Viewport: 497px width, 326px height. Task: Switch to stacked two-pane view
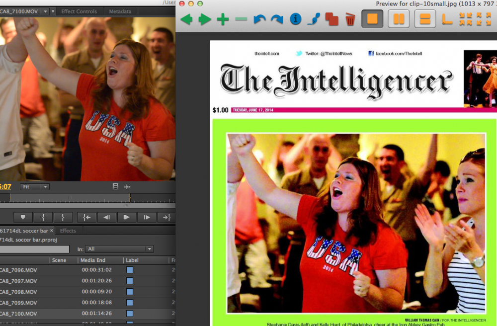425,19
